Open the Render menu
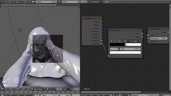 (13, 2)
